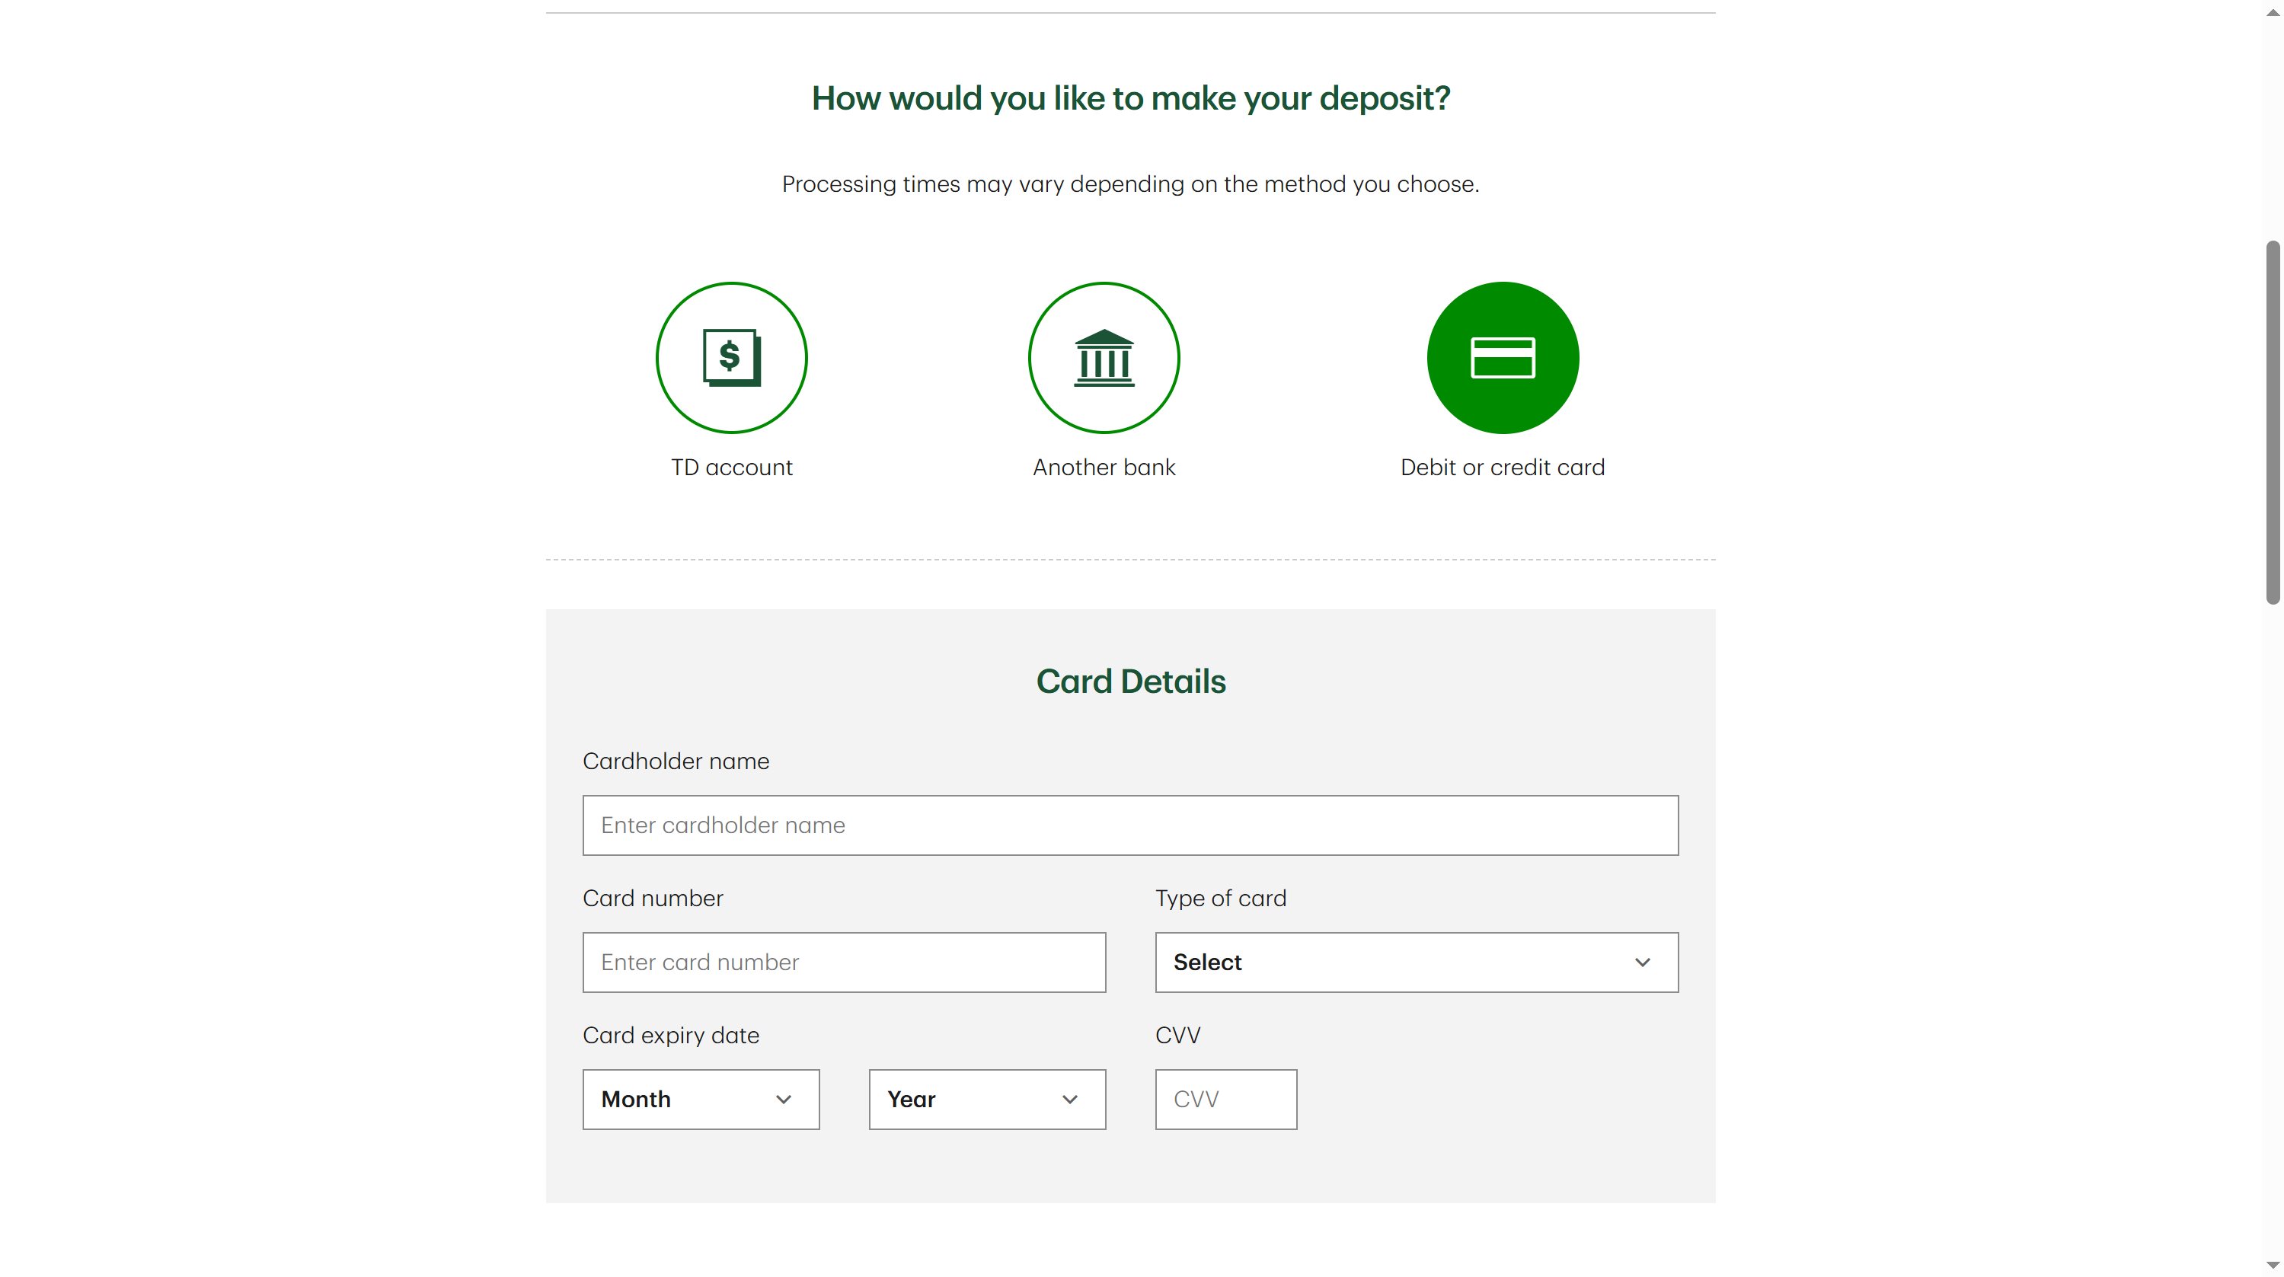This screenshot has height=1277, width=2284.
Task: Select the TD account dollar icon
Action: (731, 357)
